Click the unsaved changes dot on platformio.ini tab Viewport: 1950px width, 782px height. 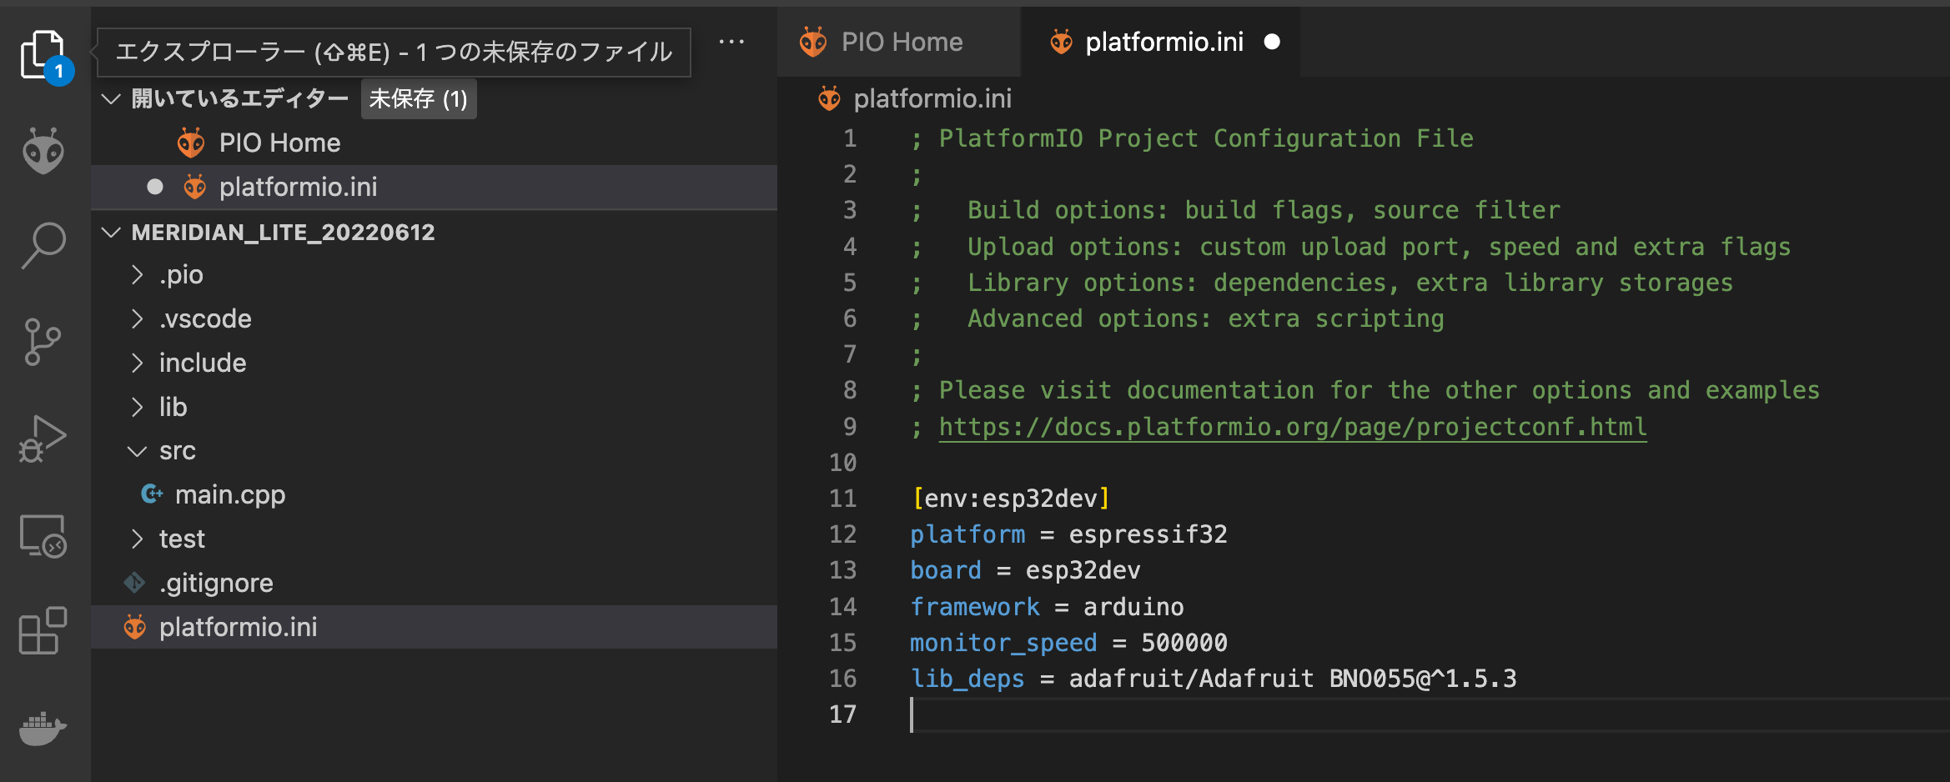tap(1272, 42)
